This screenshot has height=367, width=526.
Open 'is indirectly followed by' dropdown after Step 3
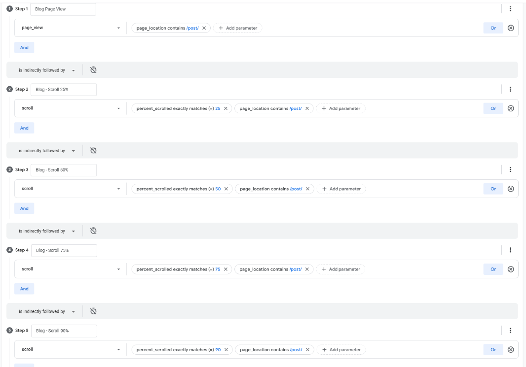point(46,231)
